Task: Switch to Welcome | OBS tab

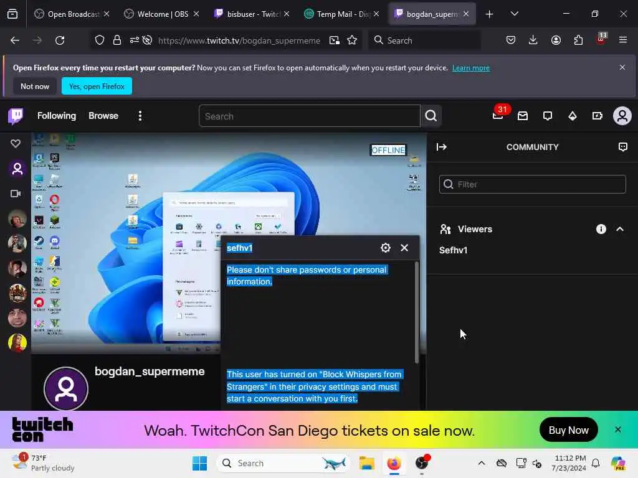Action: 161,14
